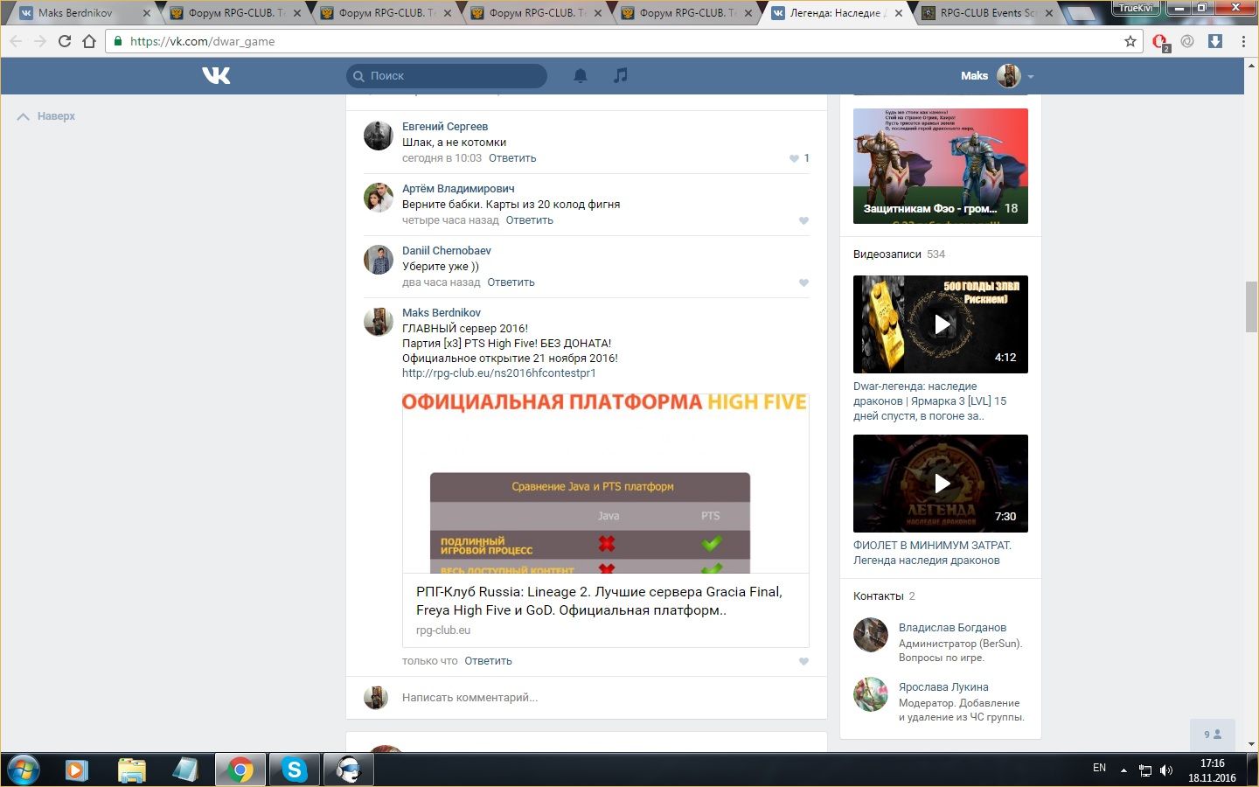Go to Chrome home page button
1259x787 pixels.
click(89, 41)
